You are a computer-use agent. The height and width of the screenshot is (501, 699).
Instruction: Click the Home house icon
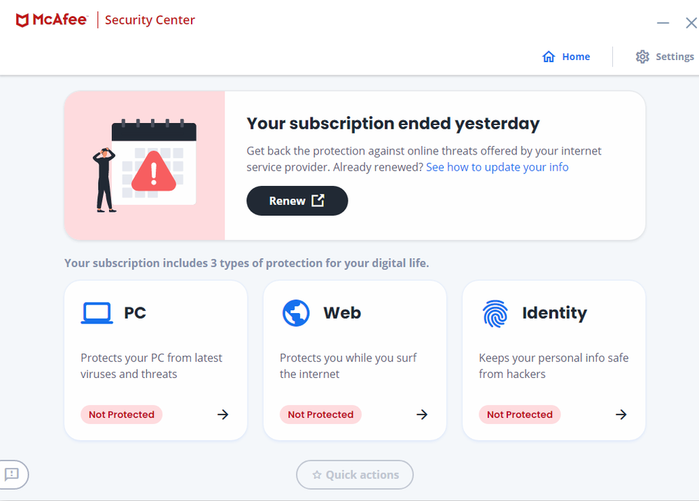point(549,57)
